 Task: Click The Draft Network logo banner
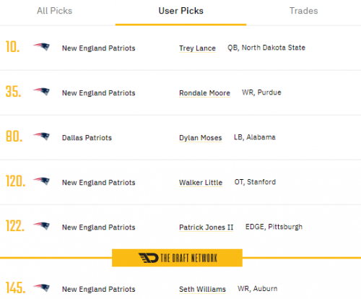coord(177,258)
